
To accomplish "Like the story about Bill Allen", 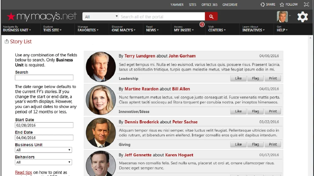I will 238,111.
